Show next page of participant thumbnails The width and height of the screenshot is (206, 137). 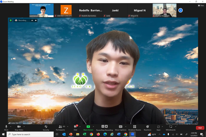(x=181, y=10)
